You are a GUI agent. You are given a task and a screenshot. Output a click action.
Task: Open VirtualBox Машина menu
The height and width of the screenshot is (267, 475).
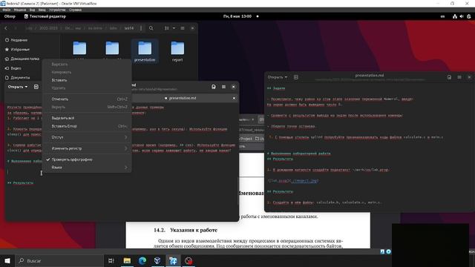[20, 10]
